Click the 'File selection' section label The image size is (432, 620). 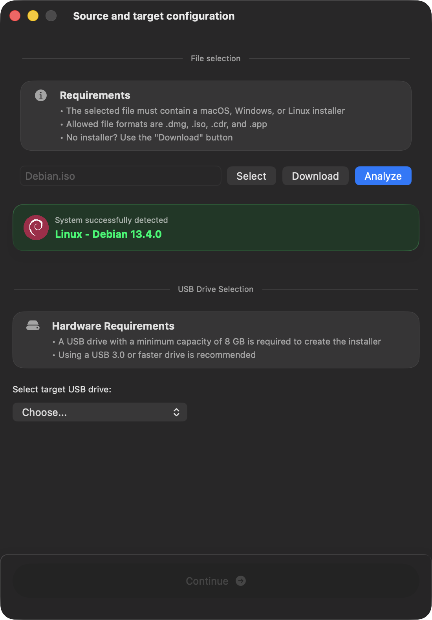(216, 58)
